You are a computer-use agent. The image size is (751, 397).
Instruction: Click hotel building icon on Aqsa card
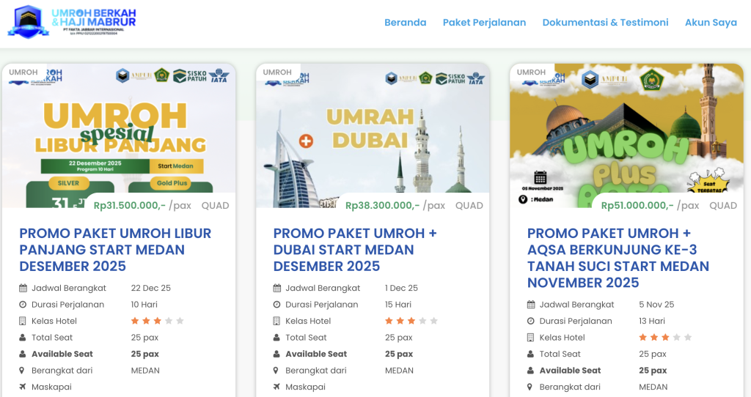[x=530, y=338]
